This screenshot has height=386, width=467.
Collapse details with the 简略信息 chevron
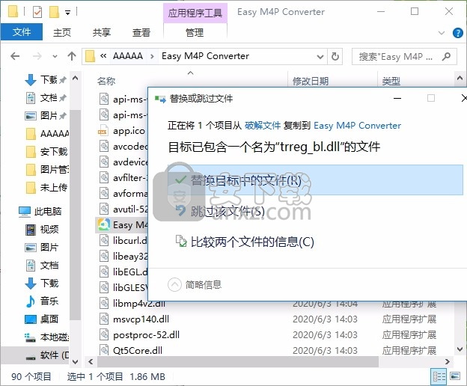(x=174, y=284)
